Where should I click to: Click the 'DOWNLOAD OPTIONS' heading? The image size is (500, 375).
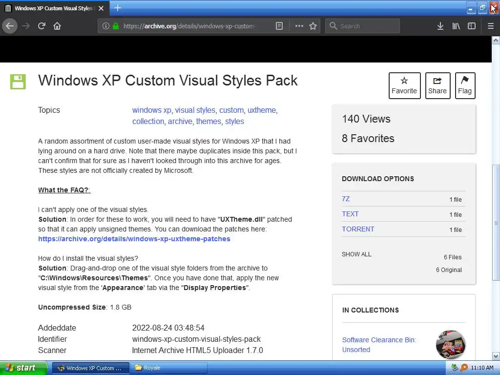(x=378, y=179)
